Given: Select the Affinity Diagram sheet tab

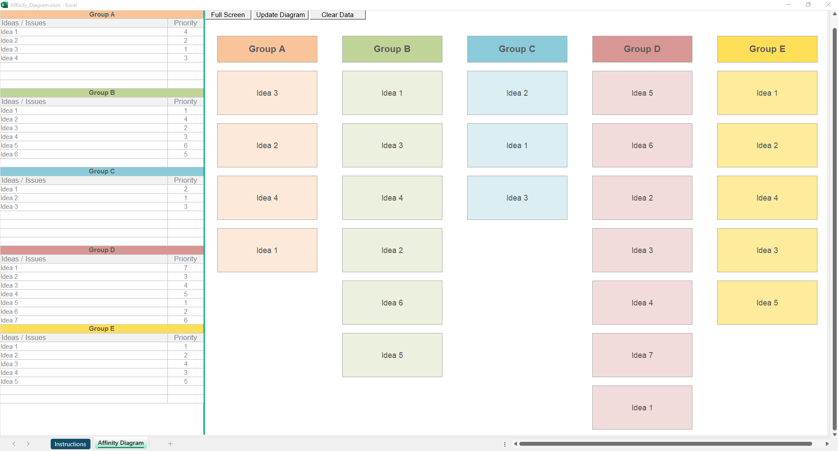Looking at the screenshot, I should pos(121,443).
